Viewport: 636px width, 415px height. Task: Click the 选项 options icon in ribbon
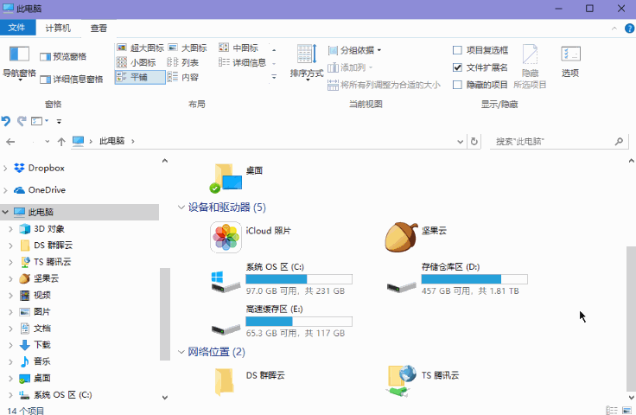[570, 58]
